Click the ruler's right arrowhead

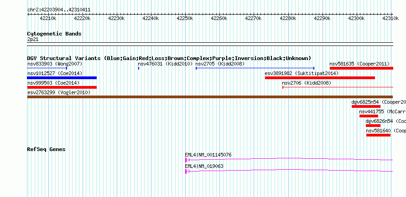tap(392, 14)
